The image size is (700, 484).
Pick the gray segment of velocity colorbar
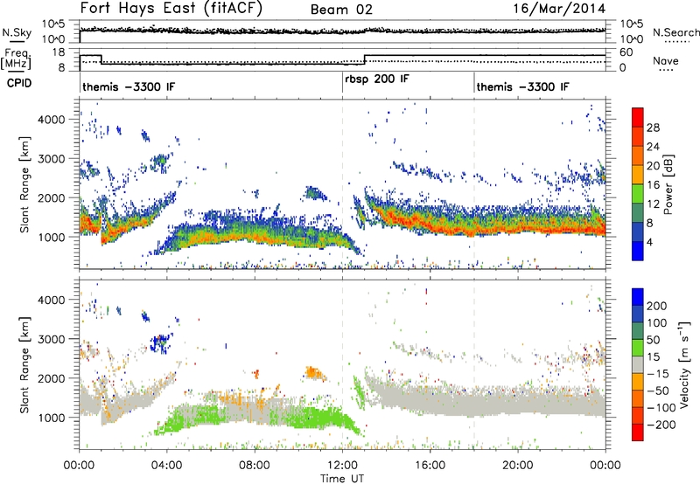[x=638, y=364]
